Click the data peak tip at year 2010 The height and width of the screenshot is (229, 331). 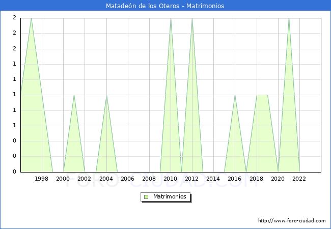[171, 19]
